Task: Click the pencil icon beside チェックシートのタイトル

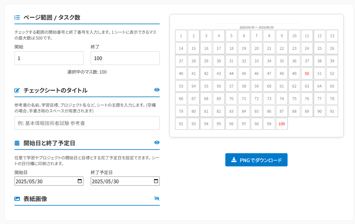Action: (x=17, y=90)
